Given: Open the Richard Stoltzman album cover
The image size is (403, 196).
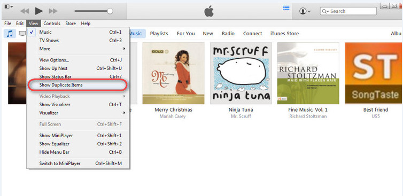Looking at the screenshot, I should pyautogui.click(x=308, y=73).
